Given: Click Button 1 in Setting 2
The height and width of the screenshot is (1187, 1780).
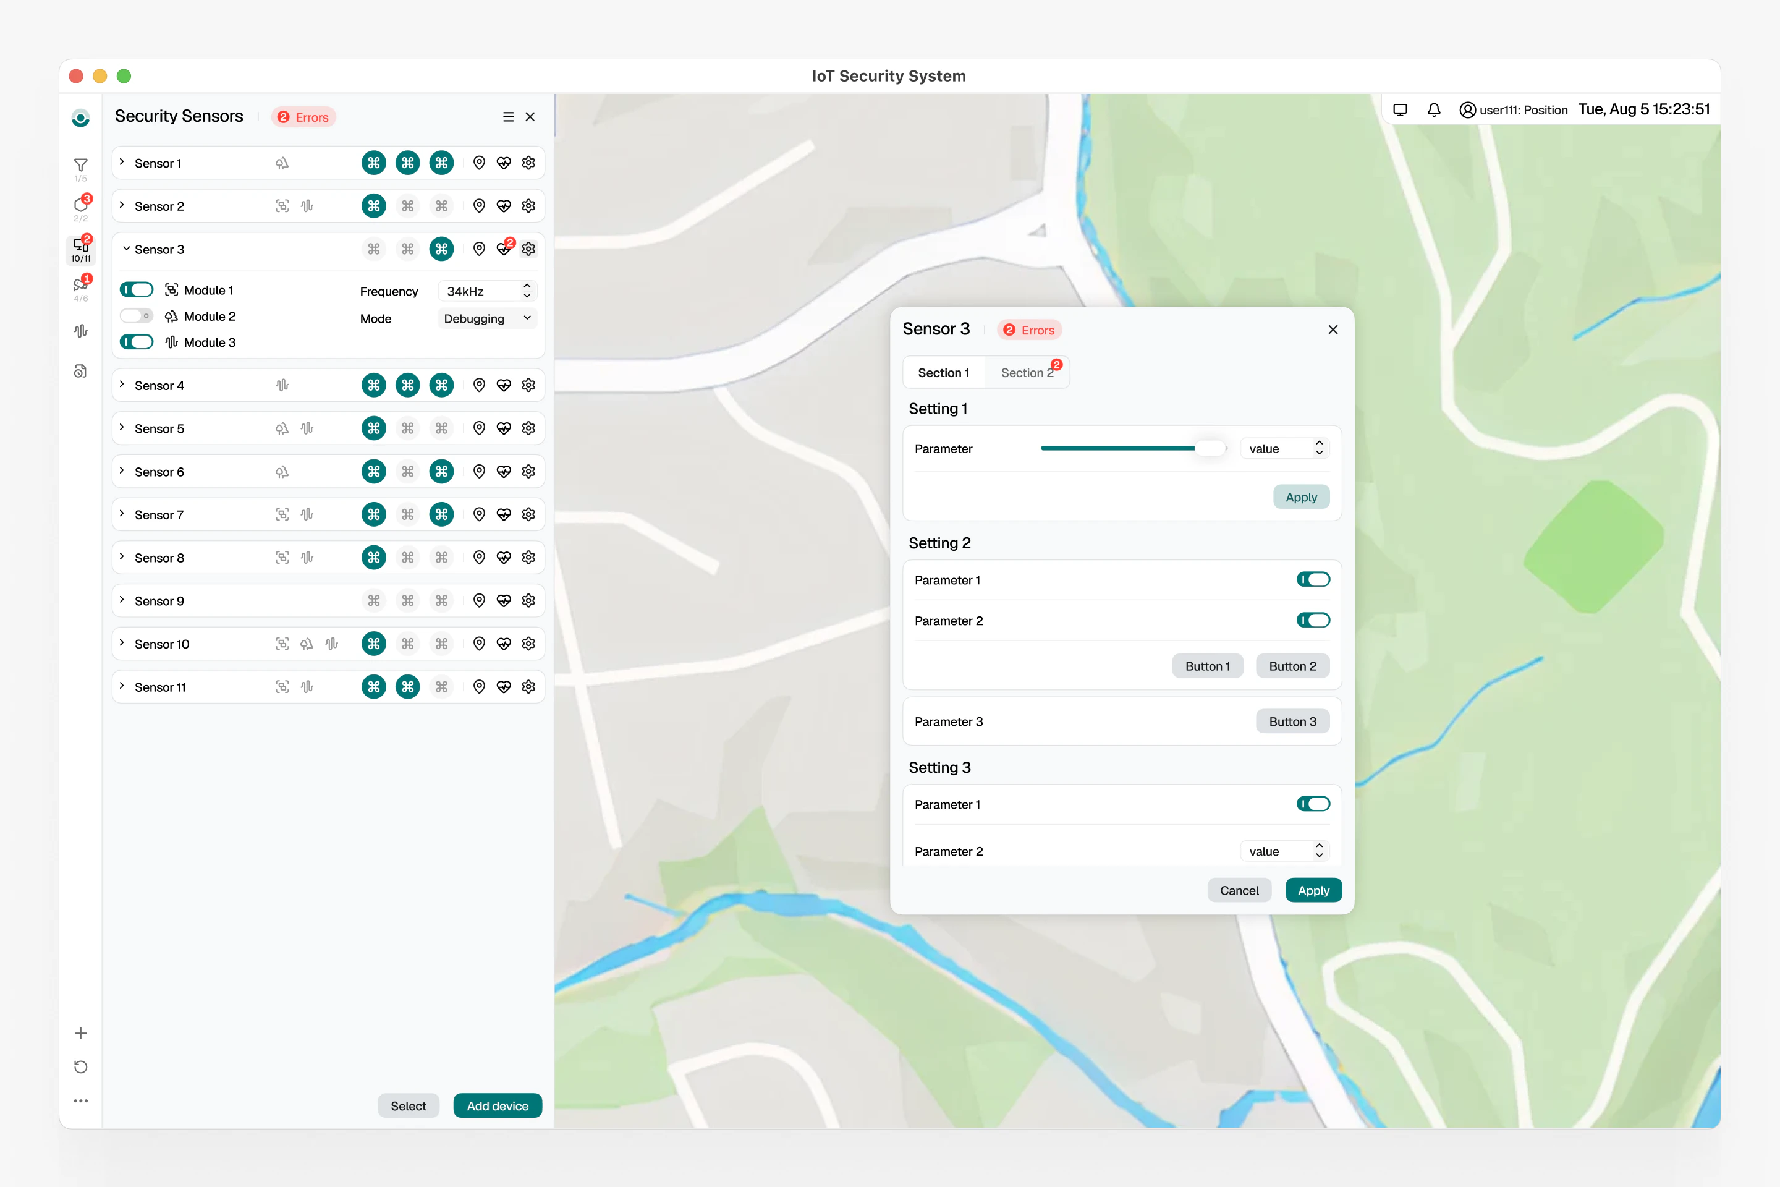Looking at the screenshot, I should pos(1207,666).
